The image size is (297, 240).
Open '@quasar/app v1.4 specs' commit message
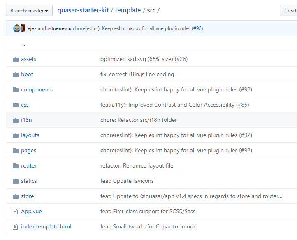point(191,196)
